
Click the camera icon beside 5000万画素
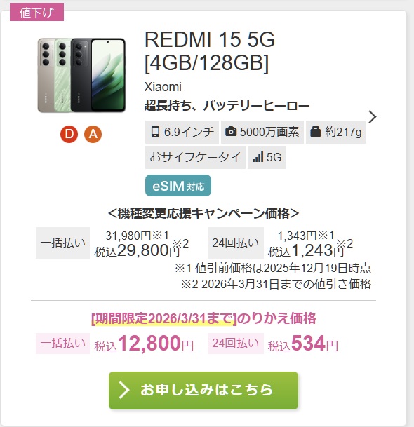click(x=231, y=132)
